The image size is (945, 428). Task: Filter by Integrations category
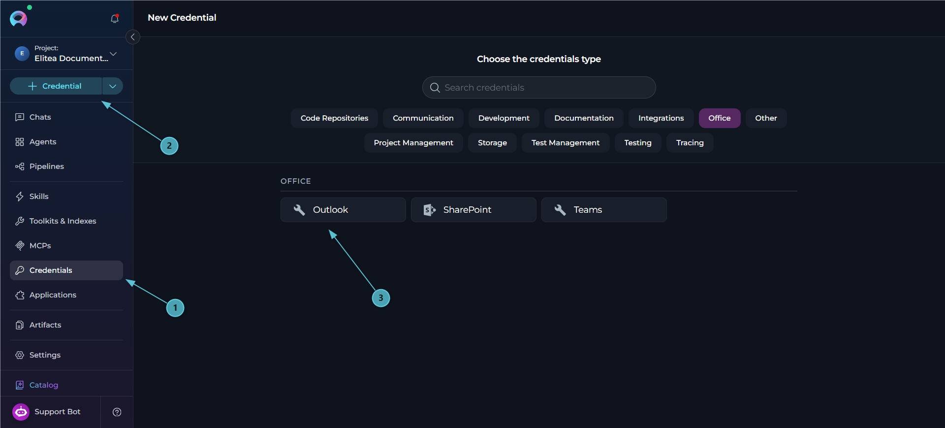(661, 118)
